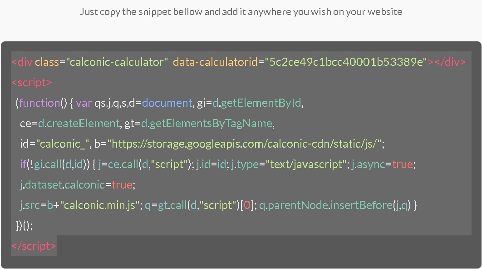
Task: Click createElement in the code
Action: pyautogui.click(x=83, y=124)
